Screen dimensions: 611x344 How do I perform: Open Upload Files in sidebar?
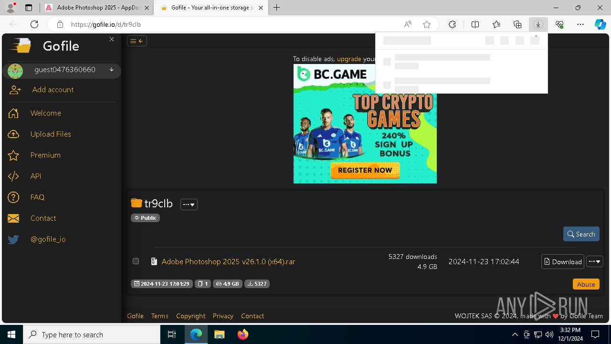pos(51,134)
